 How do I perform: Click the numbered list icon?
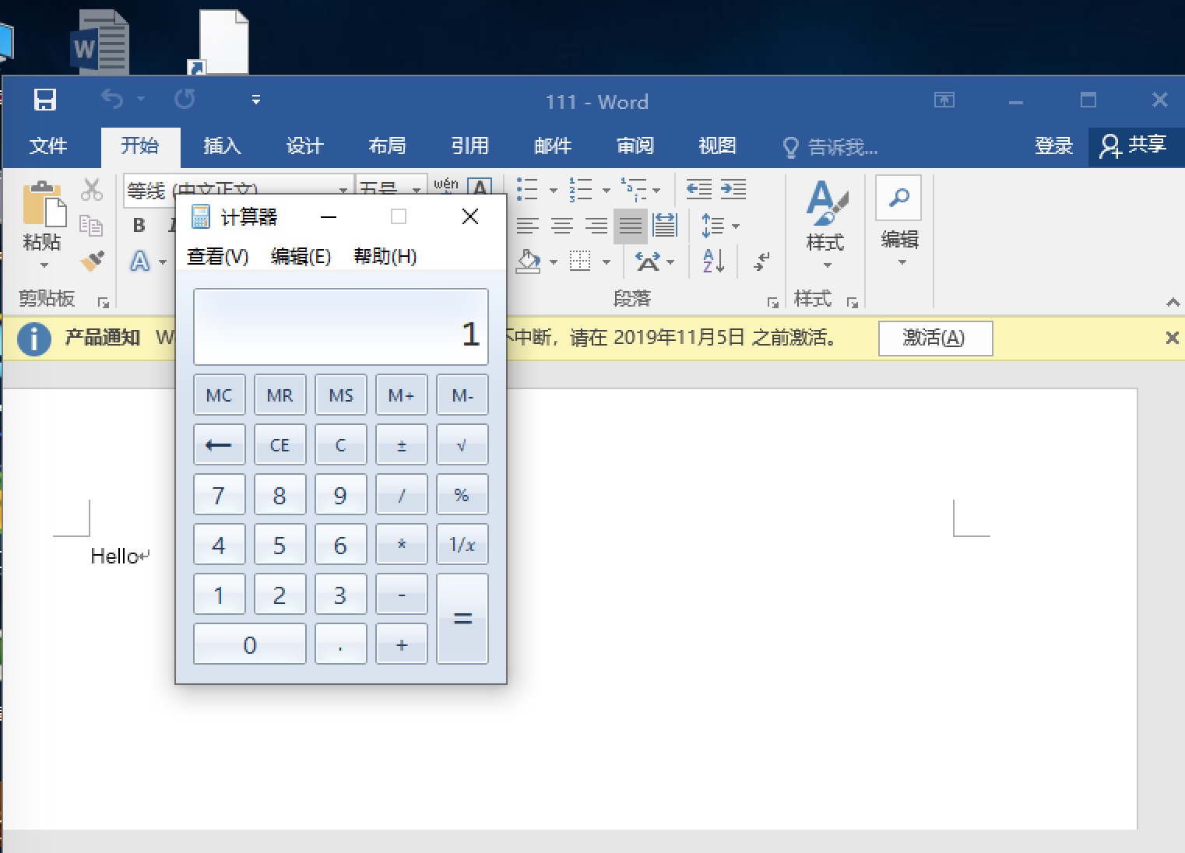(x=581, y=188)
